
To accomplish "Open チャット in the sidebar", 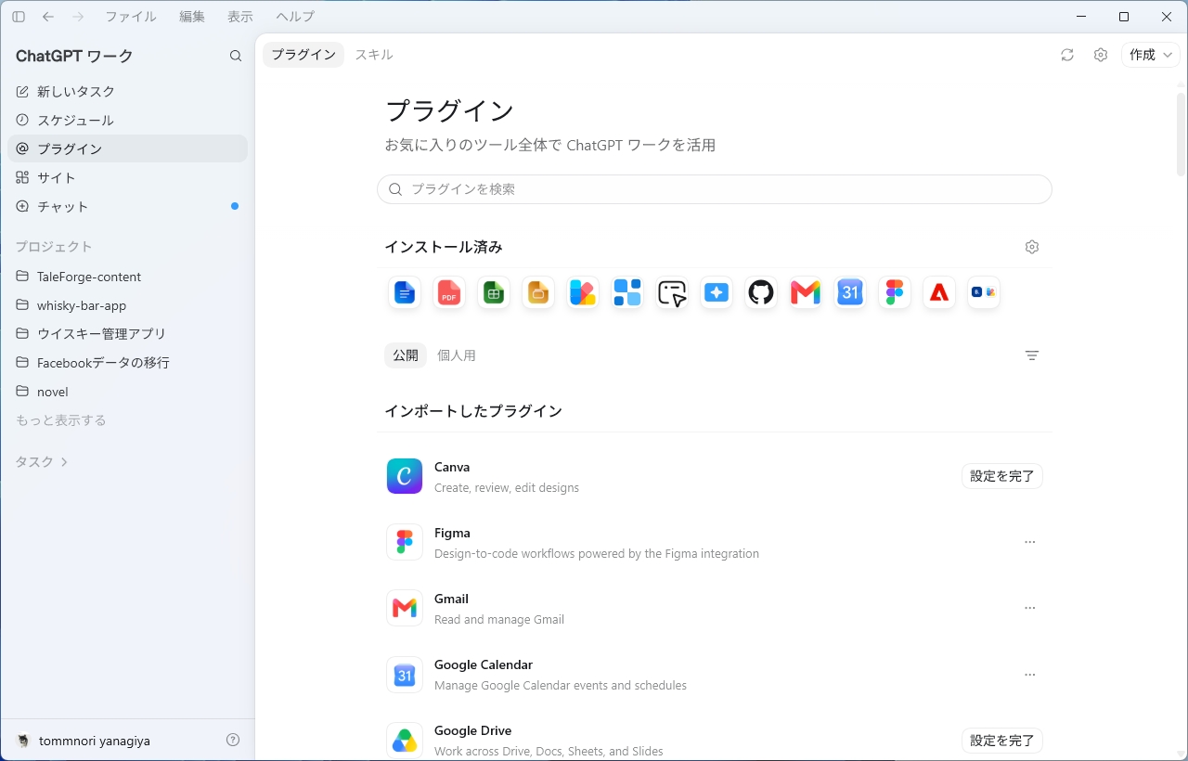I will click(x=128, y=206).
